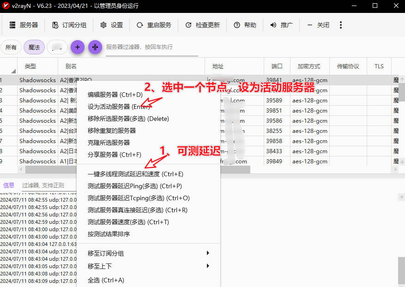Open the three-dot overflow menu
The image size is (405, 287).
(341, 25)
